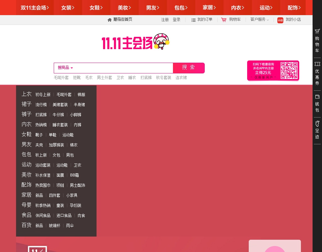Image resolution: width=322 pixels, height=252 pixels.
Task: Click the home icon beside 蘑菇街首页
Action: (x=109, y=20)
